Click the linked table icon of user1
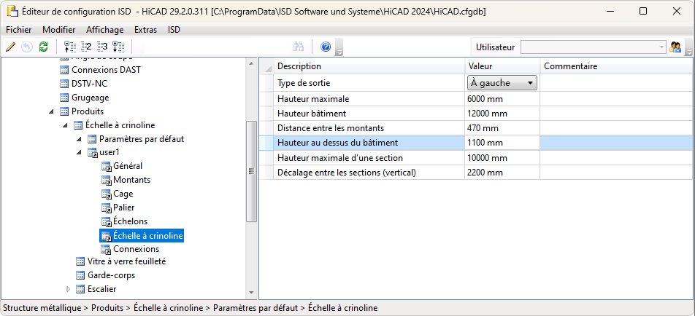The height and width of the screenshot is (316, 695). [92, 152]
